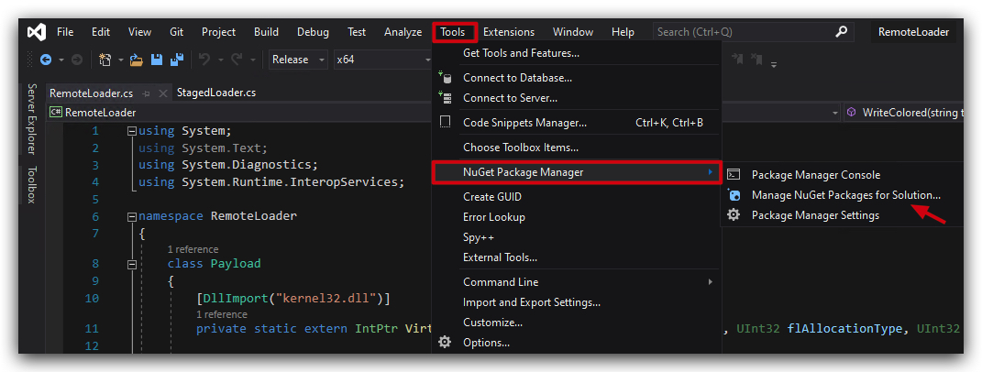
Task: Open the x64 platform dropdown
Action: tap(382, 60)
